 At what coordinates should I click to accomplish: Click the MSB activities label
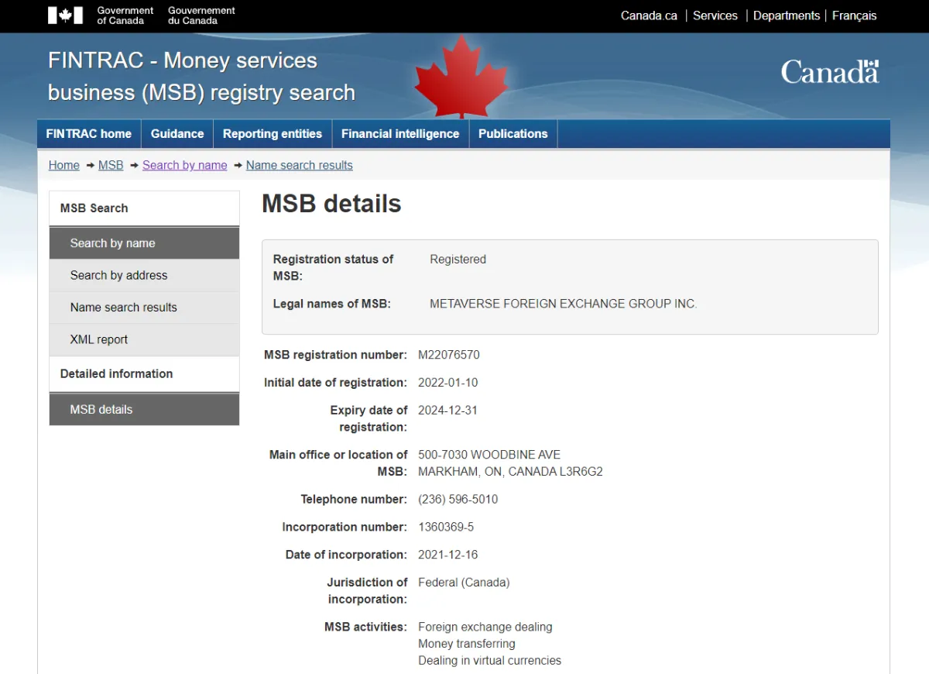pyautogui.click(x=365, y=627)
